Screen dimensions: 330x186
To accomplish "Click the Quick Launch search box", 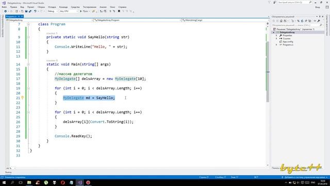I will [294, 2].
